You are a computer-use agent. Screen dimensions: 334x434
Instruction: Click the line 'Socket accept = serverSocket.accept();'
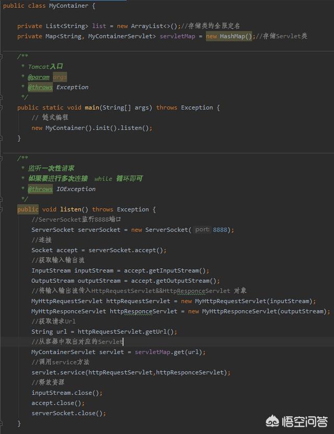[99, 250]
